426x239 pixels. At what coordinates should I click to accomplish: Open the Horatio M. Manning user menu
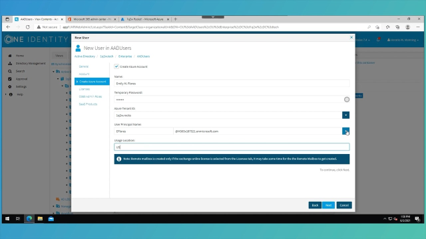tap(403, 40)
